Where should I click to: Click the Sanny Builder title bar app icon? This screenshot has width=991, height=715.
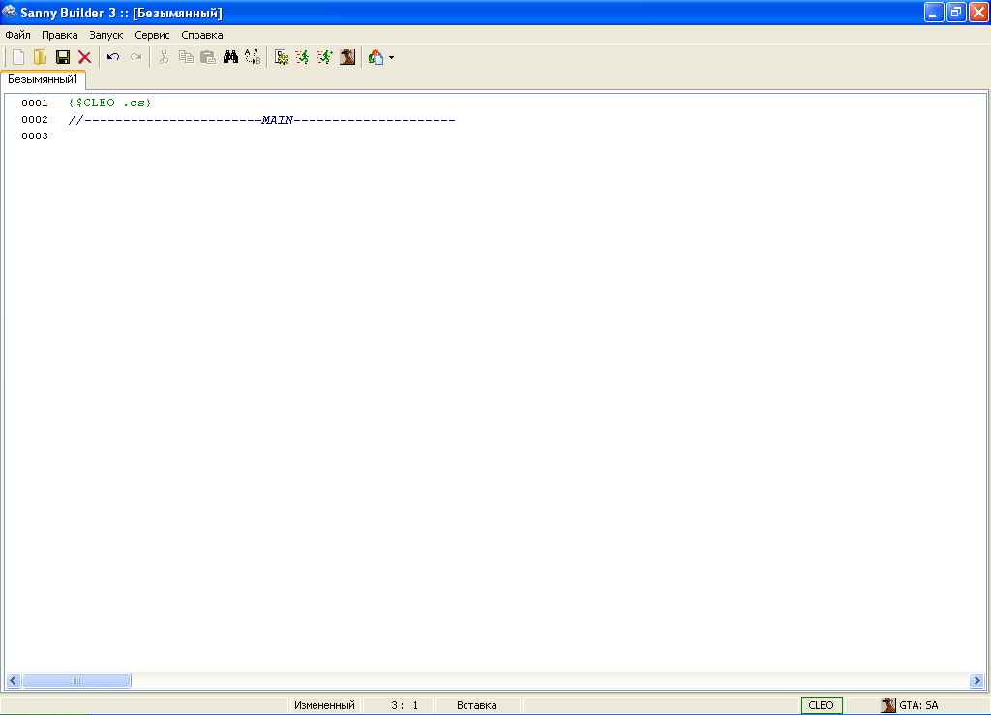click(10, 12)
